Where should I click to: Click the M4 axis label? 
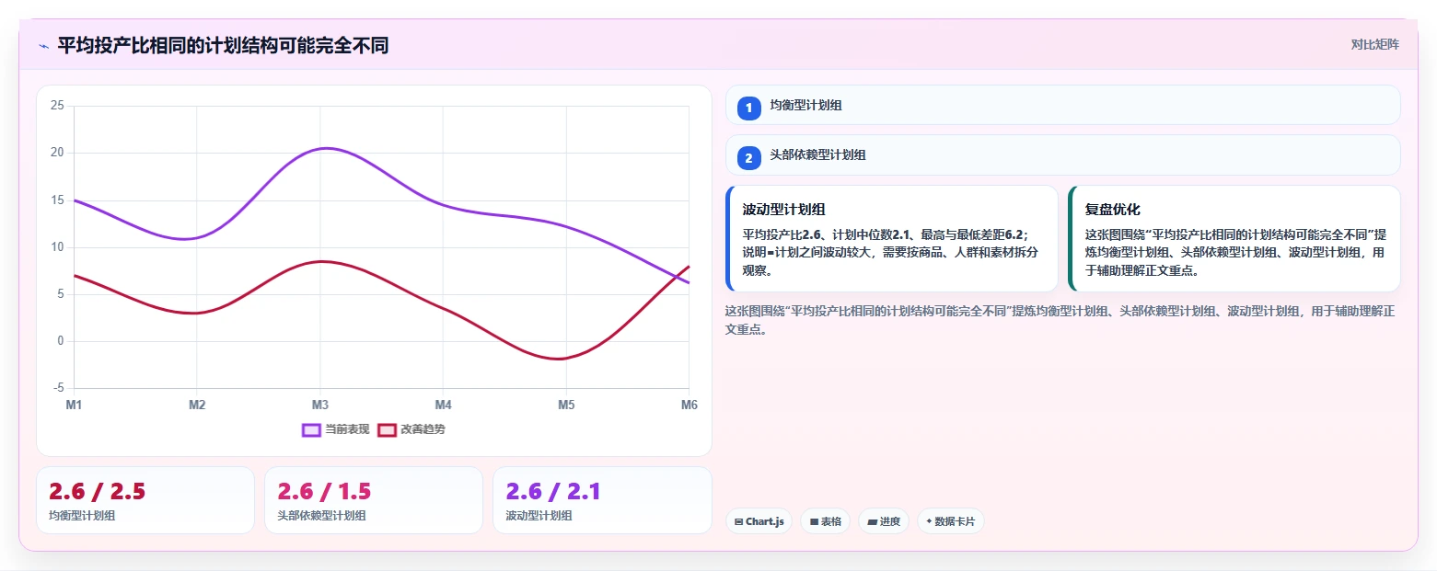click(443, 405)
